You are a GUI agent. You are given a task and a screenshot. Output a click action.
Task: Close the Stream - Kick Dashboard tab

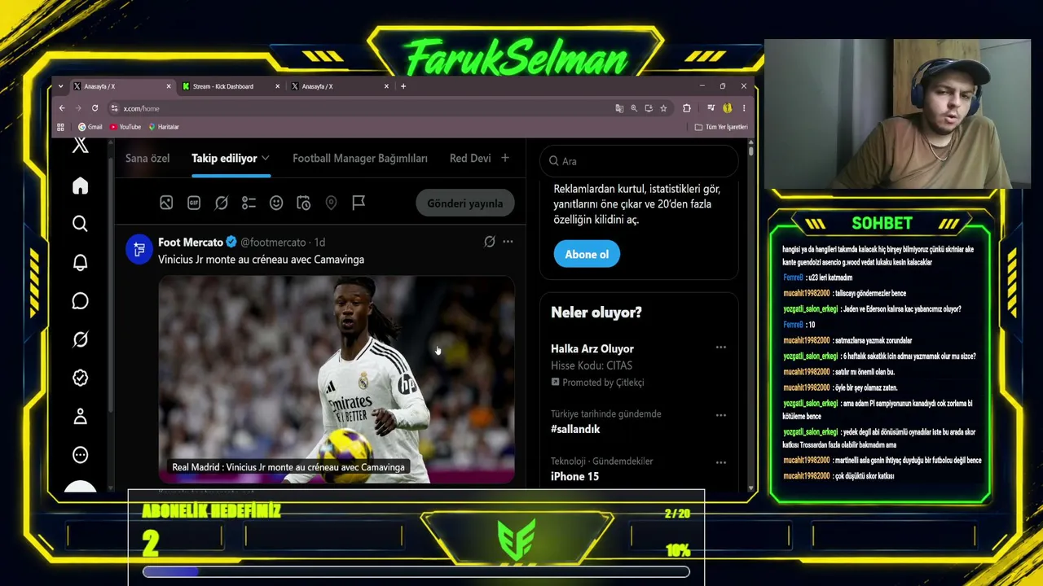click(278, 86)
